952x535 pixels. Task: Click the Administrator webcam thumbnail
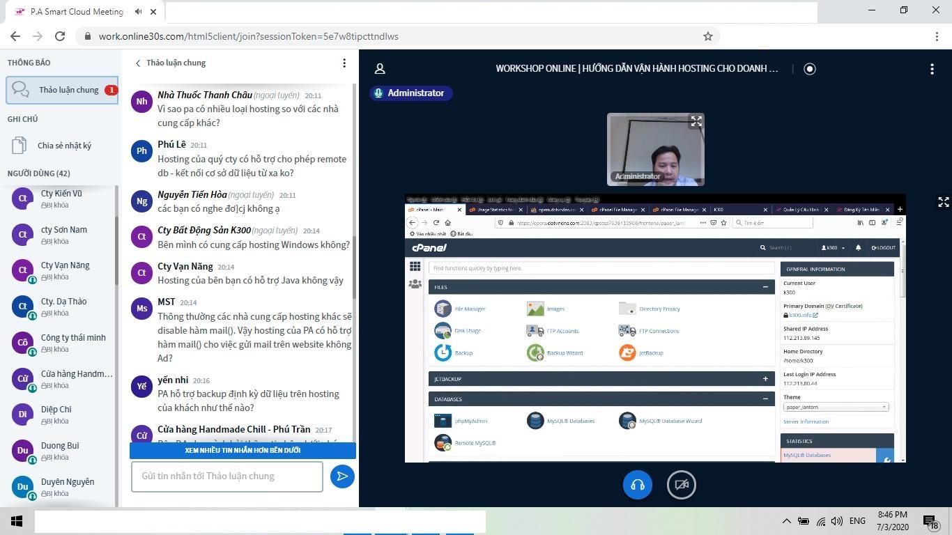(656, 149)
